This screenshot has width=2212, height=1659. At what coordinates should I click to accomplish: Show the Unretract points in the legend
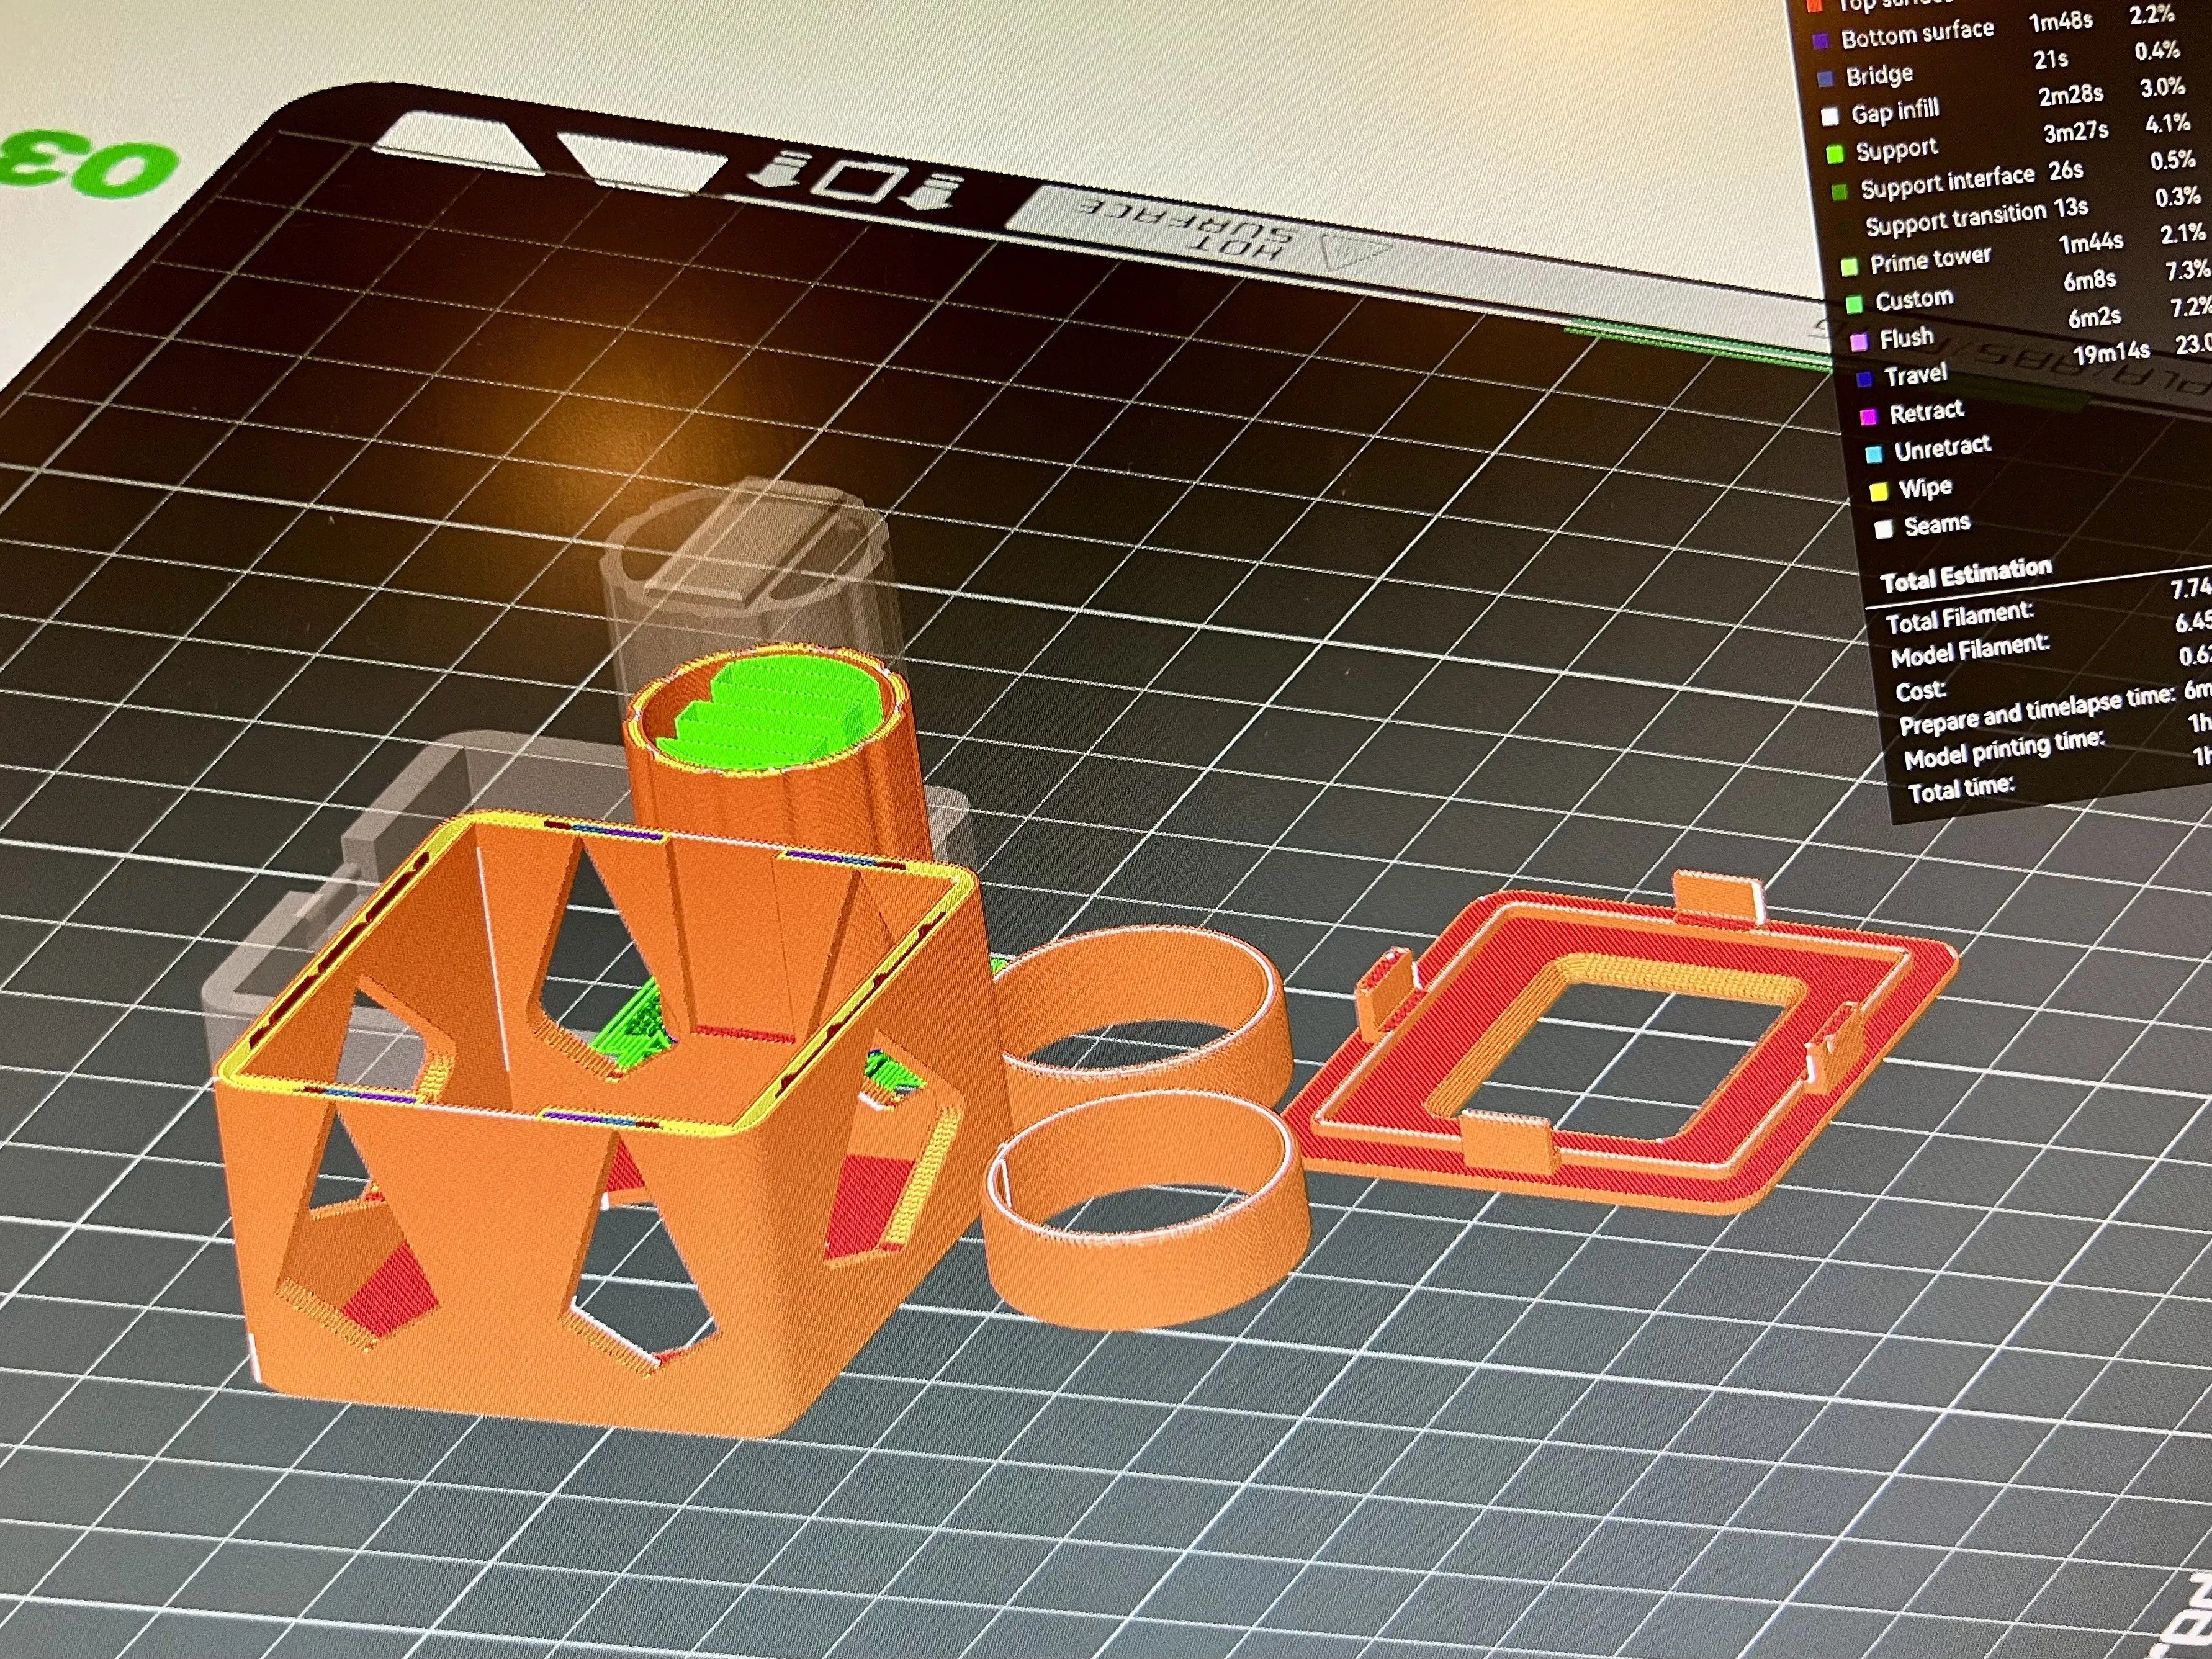tap(1943, 448)
